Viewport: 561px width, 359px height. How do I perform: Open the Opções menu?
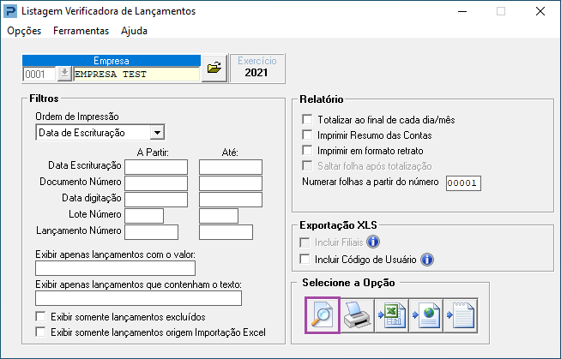coord(24,31)
